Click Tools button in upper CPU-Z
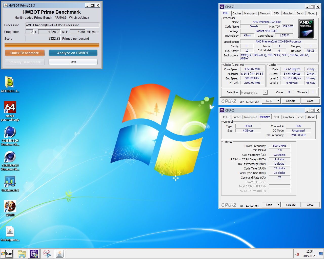Screen dimensions: 324x259 point(269,101)
